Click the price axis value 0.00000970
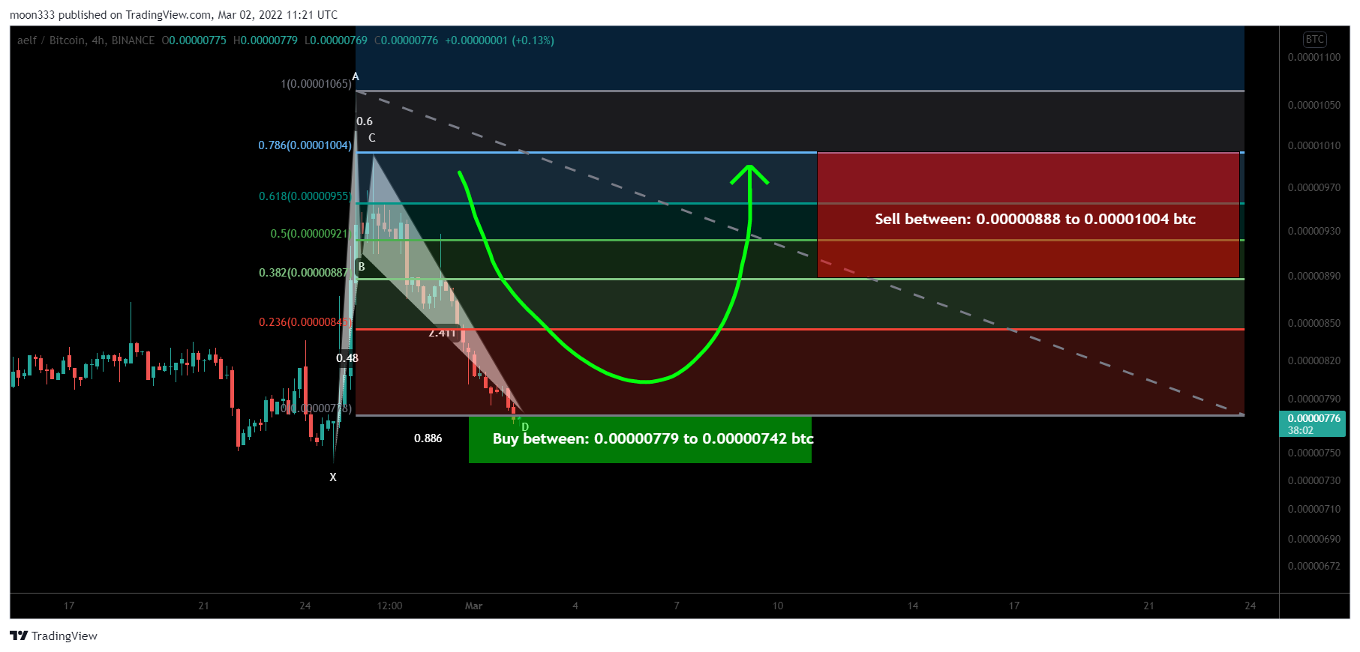This screenshot has width=1360, height=652. point(1314,187)
